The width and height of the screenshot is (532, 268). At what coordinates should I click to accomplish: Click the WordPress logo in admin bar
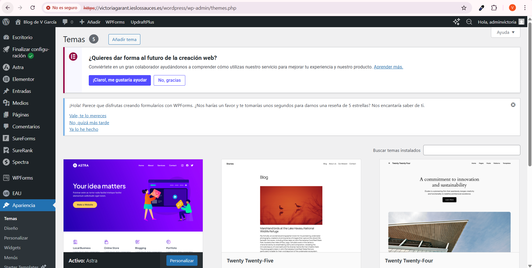pyautogui.click(x=6, y=22)
